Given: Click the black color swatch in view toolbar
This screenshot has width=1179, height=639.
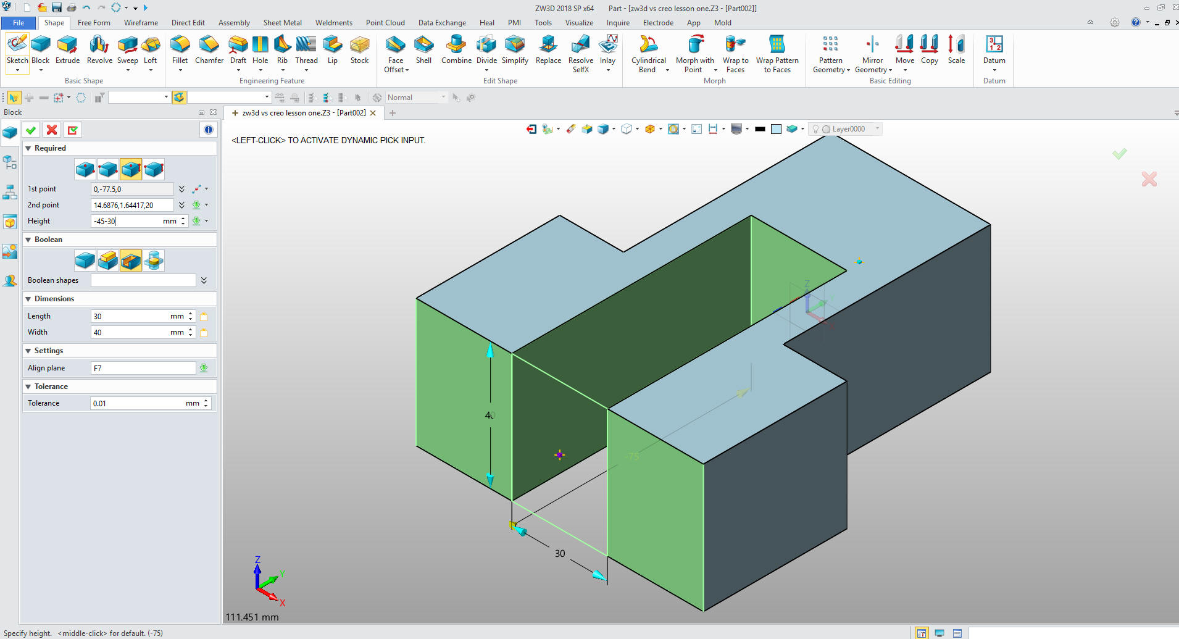Looking at the screenshot, I should coord(760,129).
